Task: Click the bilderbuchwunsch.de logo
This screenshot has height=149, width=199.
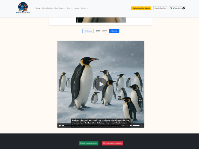Action: tap(23, 8)
